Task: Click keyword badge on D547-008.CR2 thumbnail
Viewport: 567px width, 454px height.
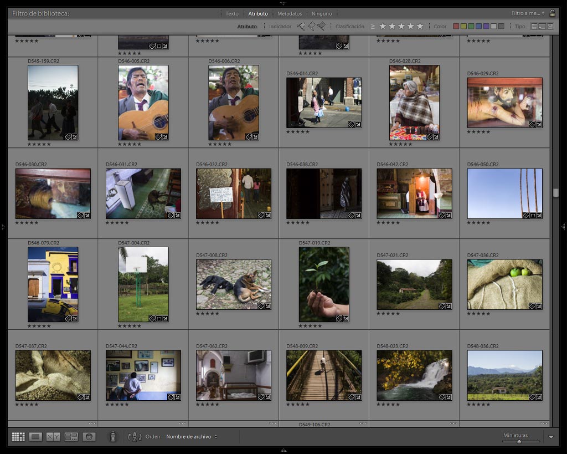Action: coord(261,306)
